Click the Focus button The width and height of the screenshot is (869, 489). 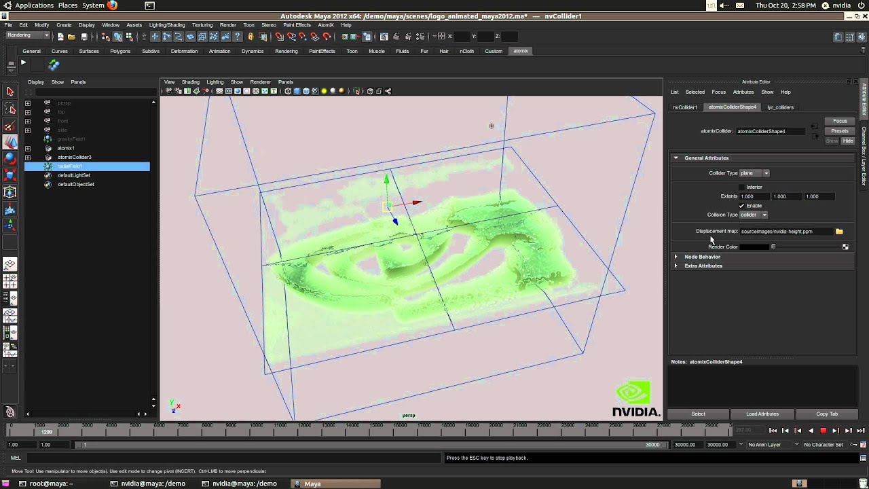pos(840,121)
